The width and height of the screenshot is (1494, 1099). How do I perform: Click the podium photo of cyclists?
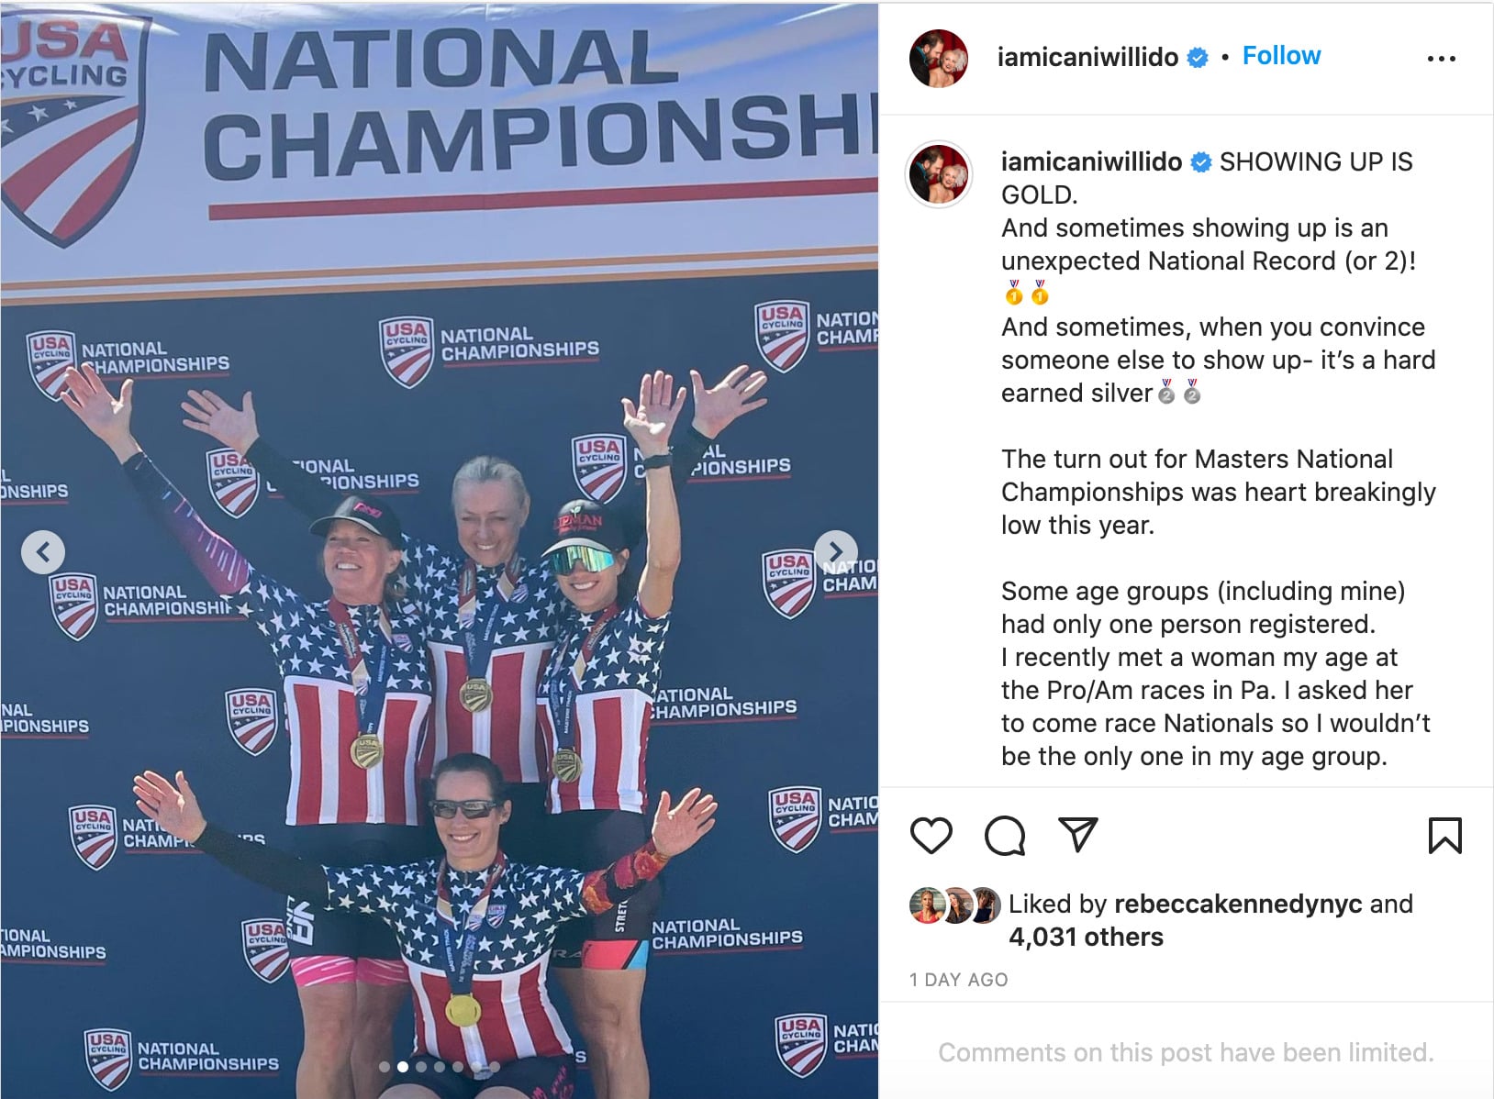(439, 642)
